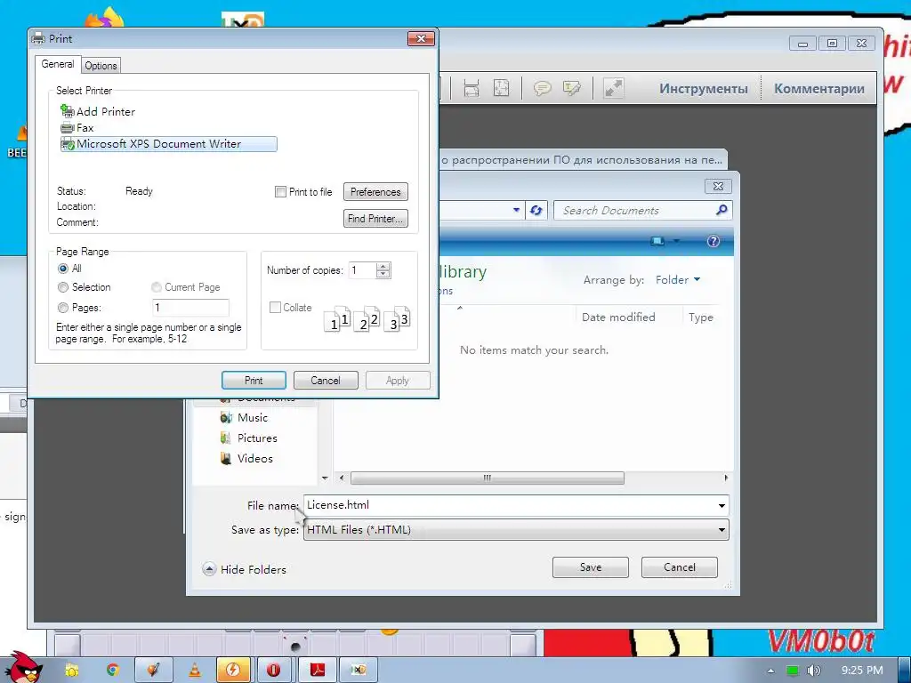Click Cancel in the Print dialog

click(326, 381)
